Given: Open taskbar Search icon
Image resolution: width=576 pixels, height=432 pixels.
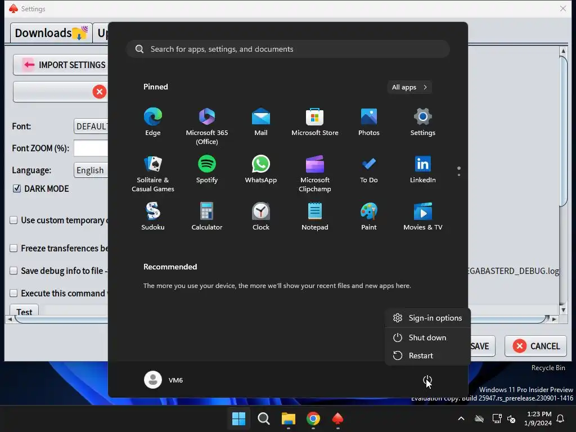Looking at the screenshot, I should (x=263, y=418).
